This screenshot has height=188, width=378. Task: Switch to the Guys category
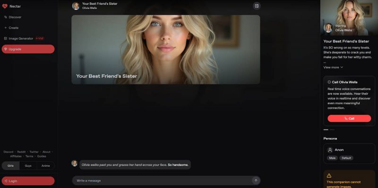(28, 166)
